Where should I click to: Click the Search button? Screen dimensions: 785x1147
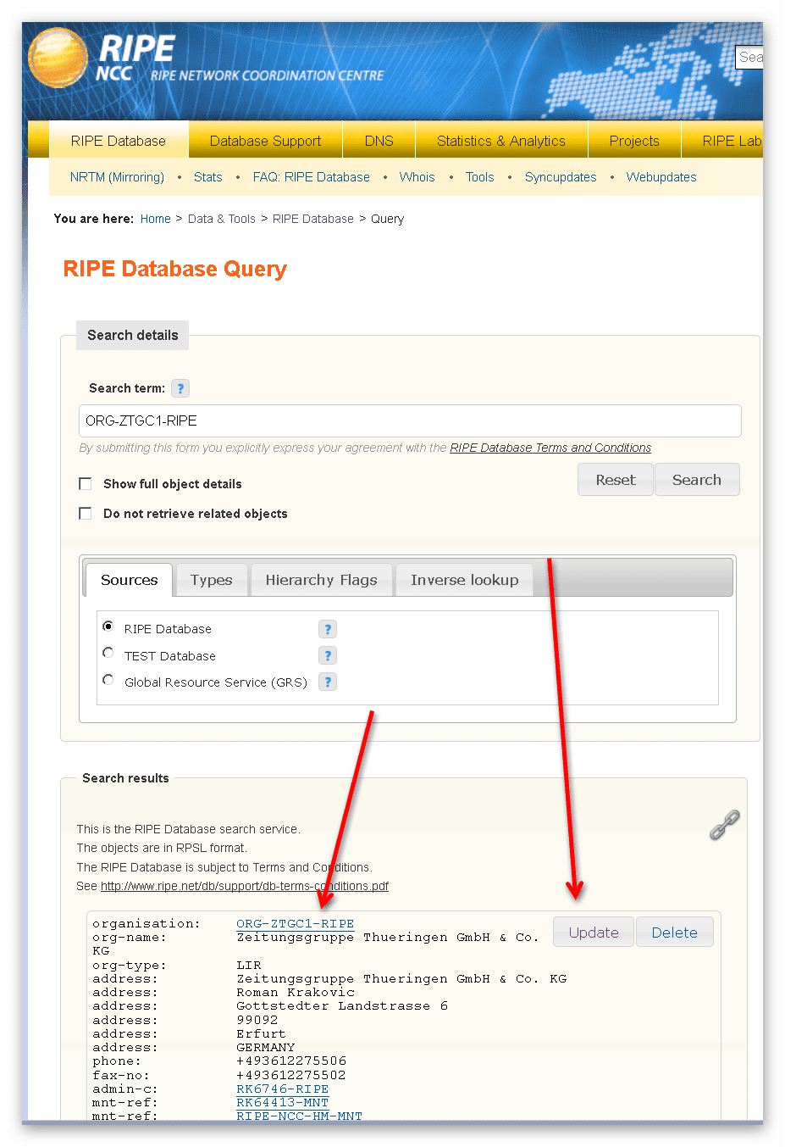(697, 480)
